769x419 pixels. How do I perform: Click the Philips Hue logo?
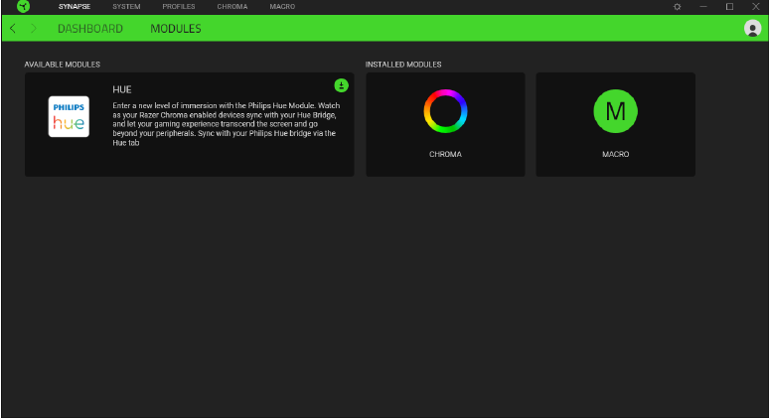69,116
